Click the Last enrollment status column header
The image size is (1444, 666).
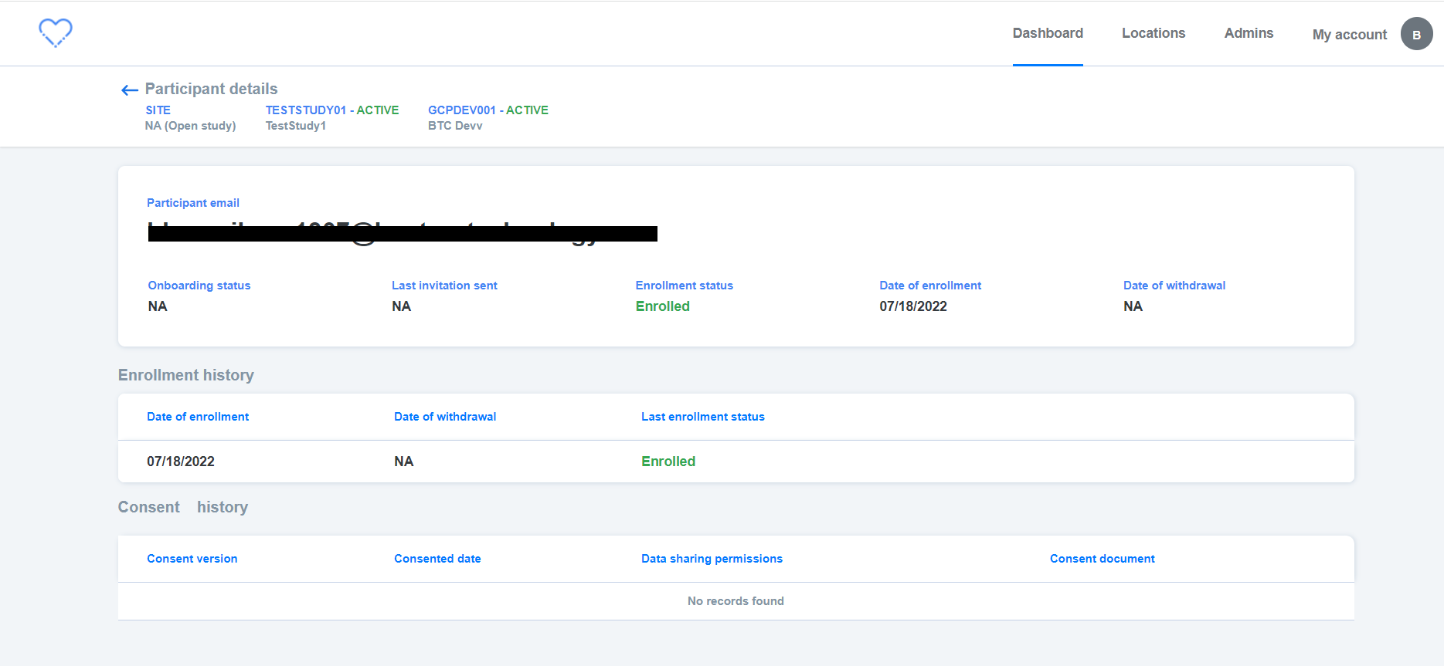[x=703, y=417]
